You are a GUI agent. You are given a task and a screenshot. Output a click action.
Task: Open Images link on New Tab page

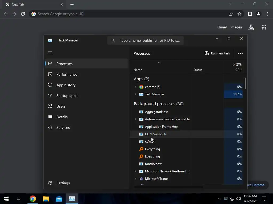pyautogui.click(x=236, y=27)
